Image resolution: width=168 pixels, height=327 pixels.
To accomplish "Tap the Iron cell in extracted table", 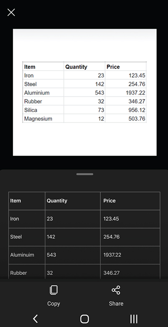I will tap(27, 219).
